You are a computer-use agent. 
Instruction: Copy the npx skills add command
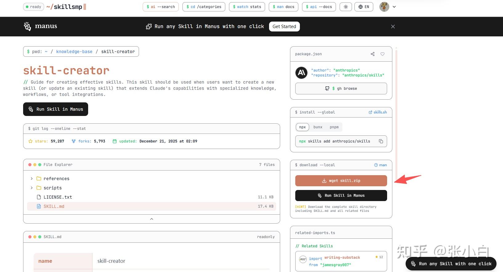point(381,141)
